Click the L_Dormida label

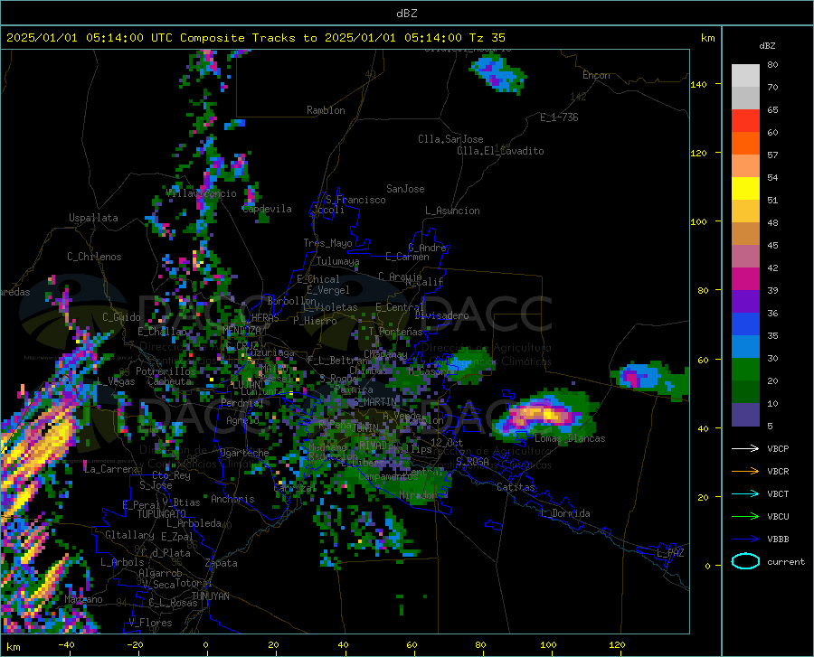coord(564,513)
